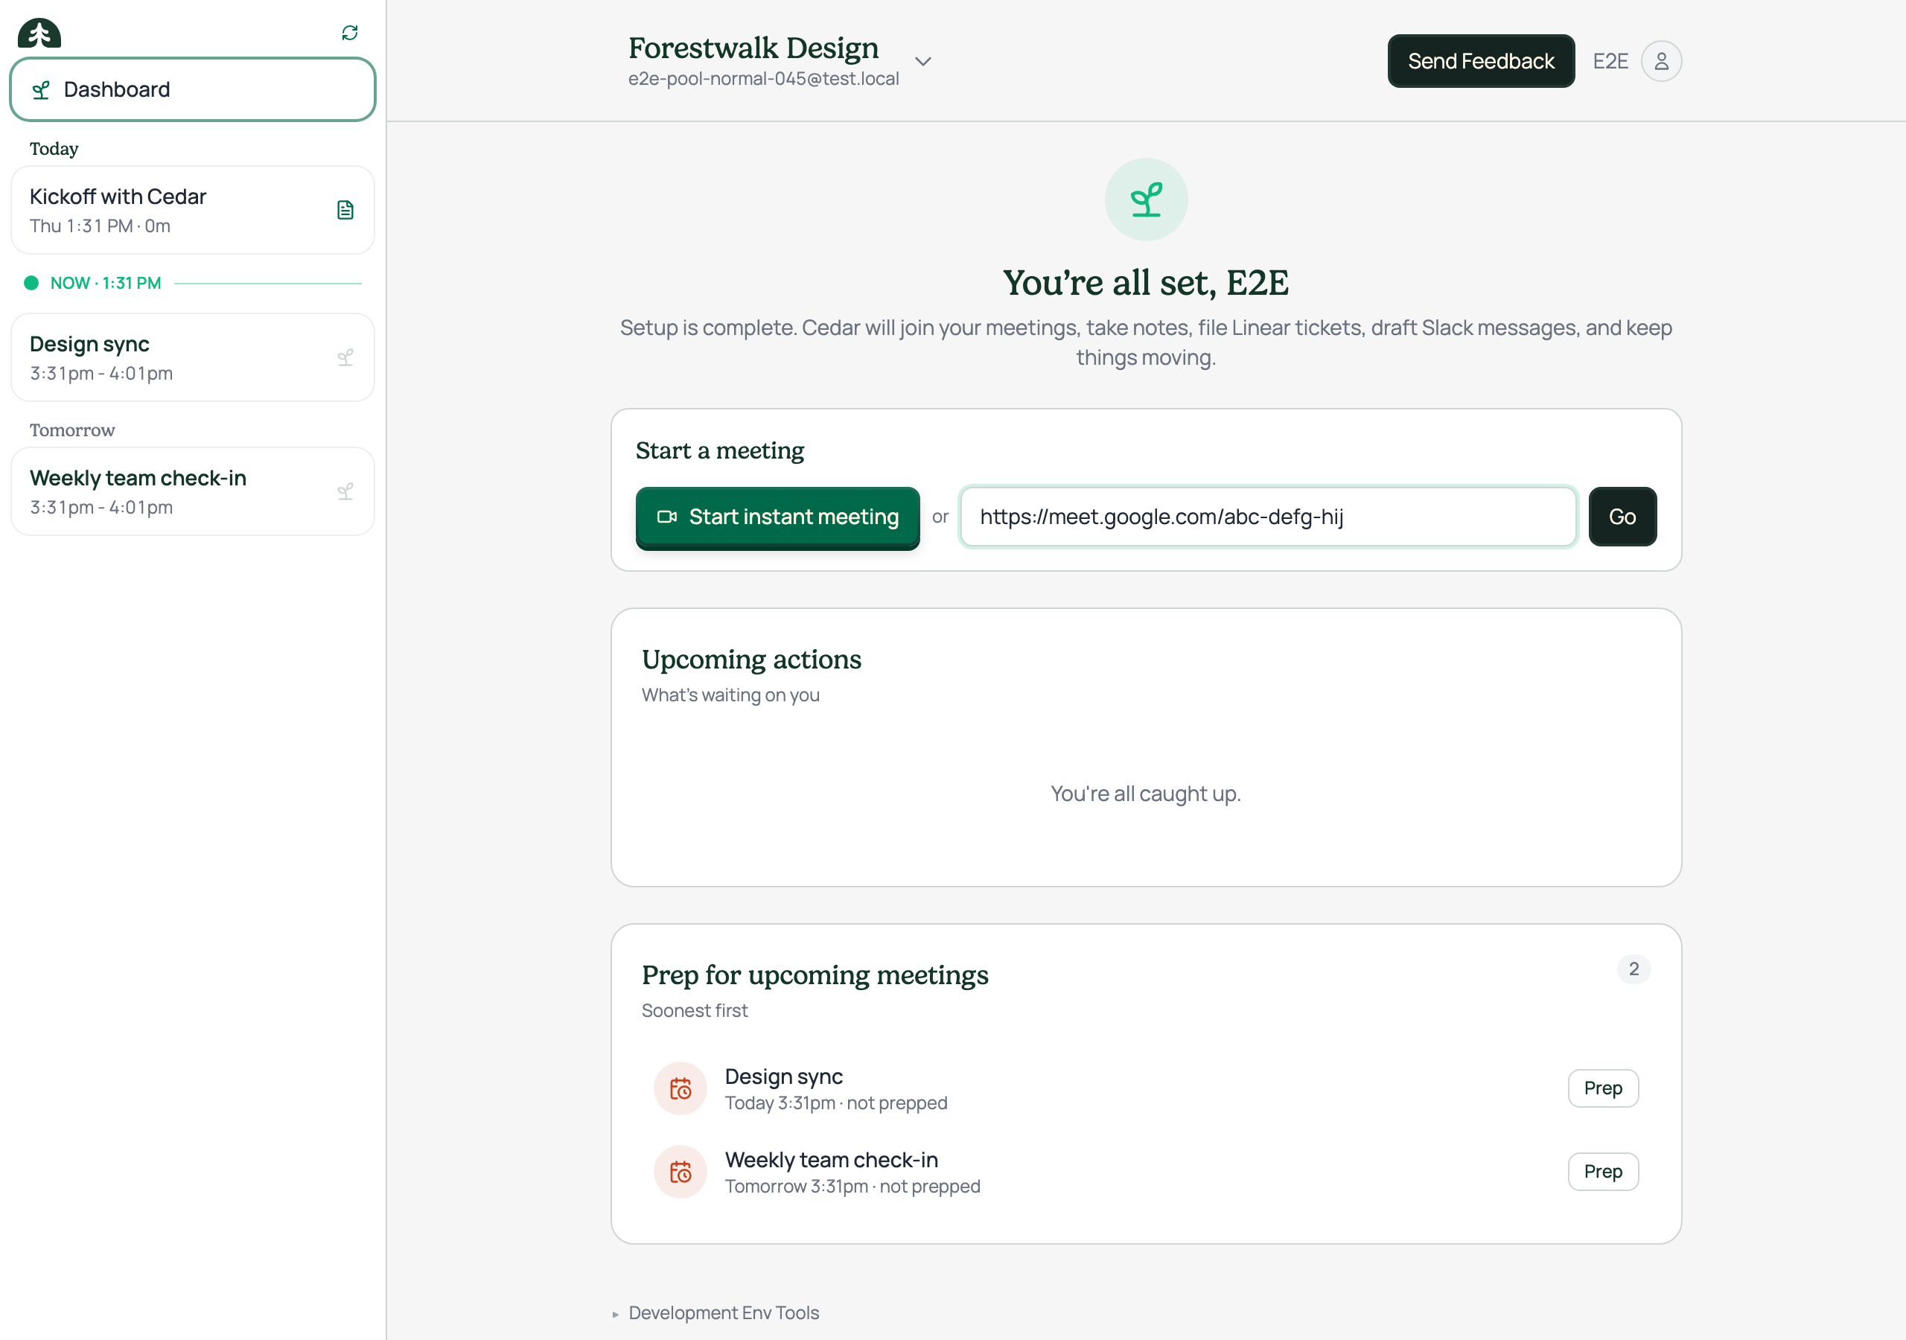Open the Dashboard sidebar item

(193, 89)
